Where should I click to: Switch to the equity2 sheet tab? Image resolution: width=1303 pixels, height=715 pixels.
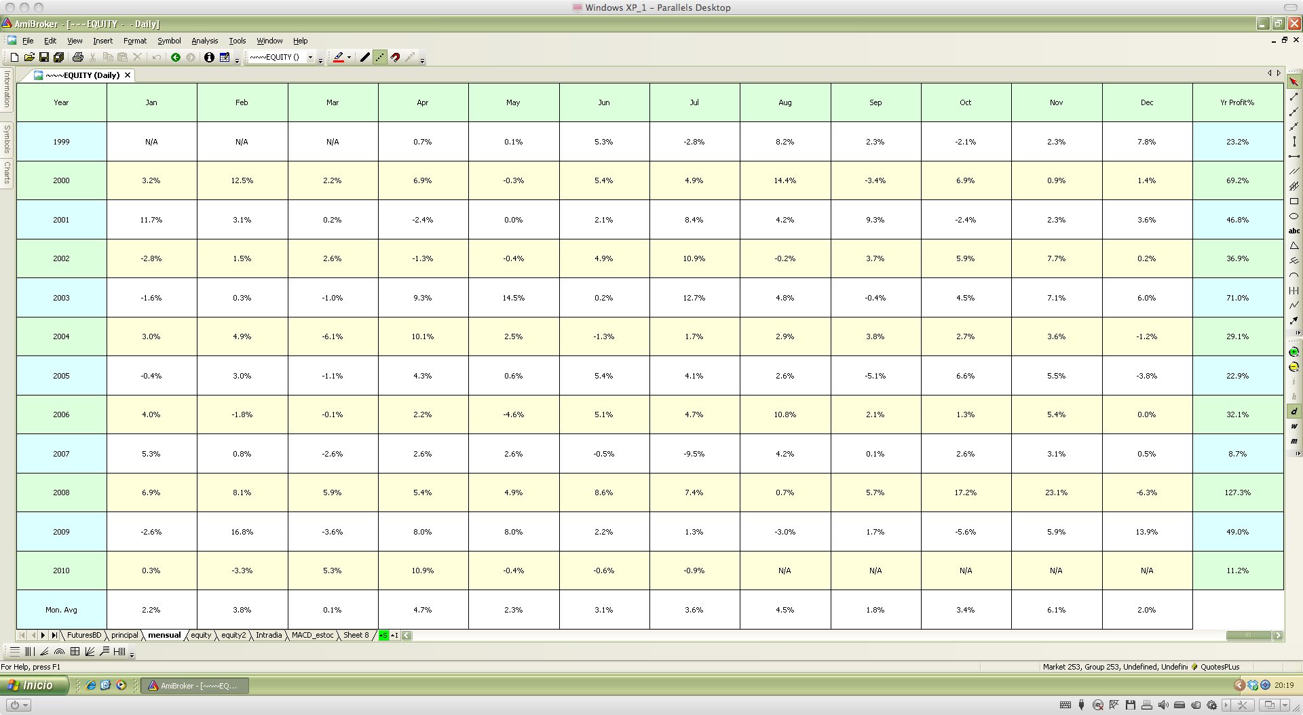(233, 636)
